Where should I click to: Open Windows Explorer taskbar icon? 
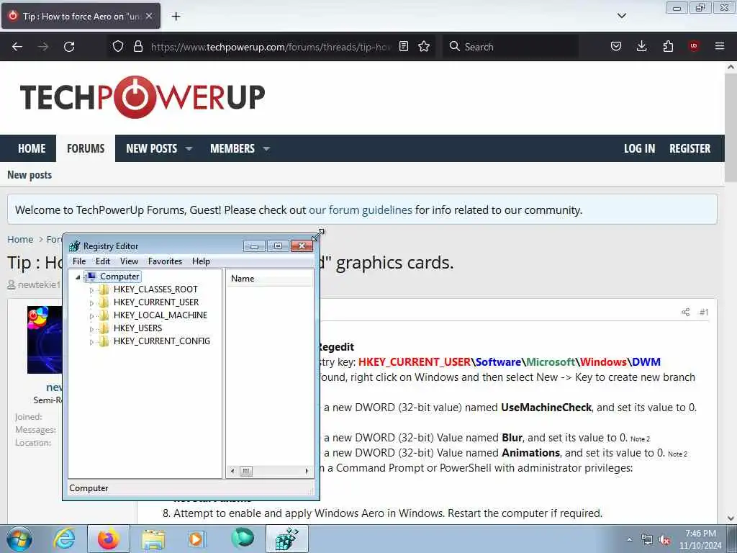tap(153, 539)
